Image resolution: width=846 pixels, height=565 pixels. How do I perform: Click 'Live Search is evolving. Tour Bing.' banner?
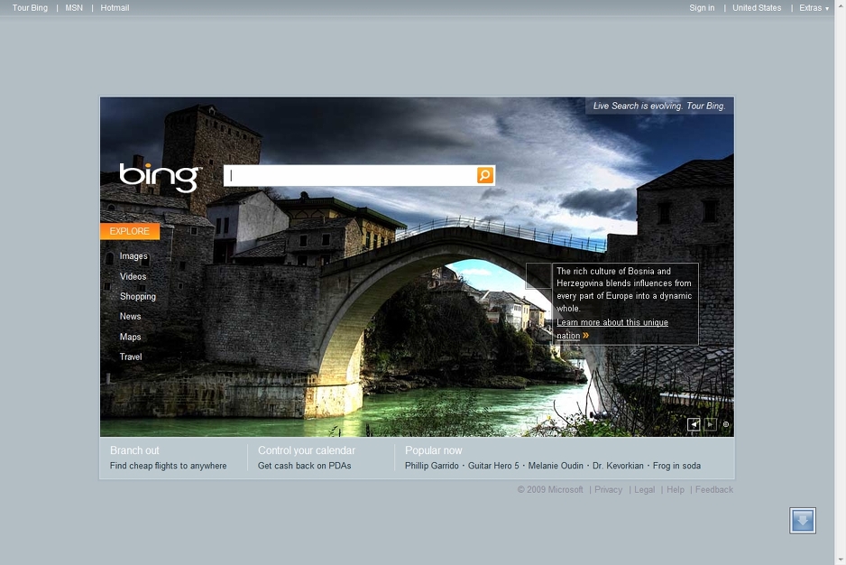[x=659, y=106]
